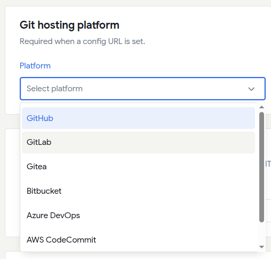The height and width of the screenshot is (259, 271).
Task: Click the 'Git hosting platform' heading
Action: tap(69, 25)
